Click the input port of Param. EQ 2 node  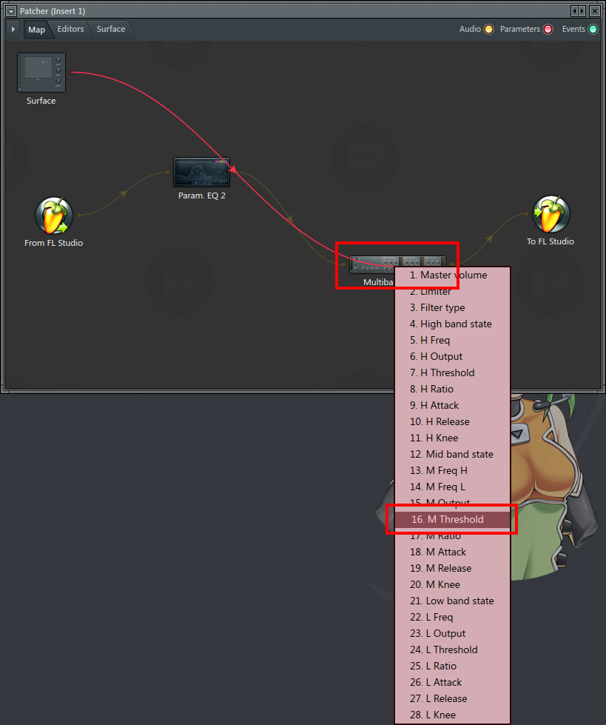(168, 173)
